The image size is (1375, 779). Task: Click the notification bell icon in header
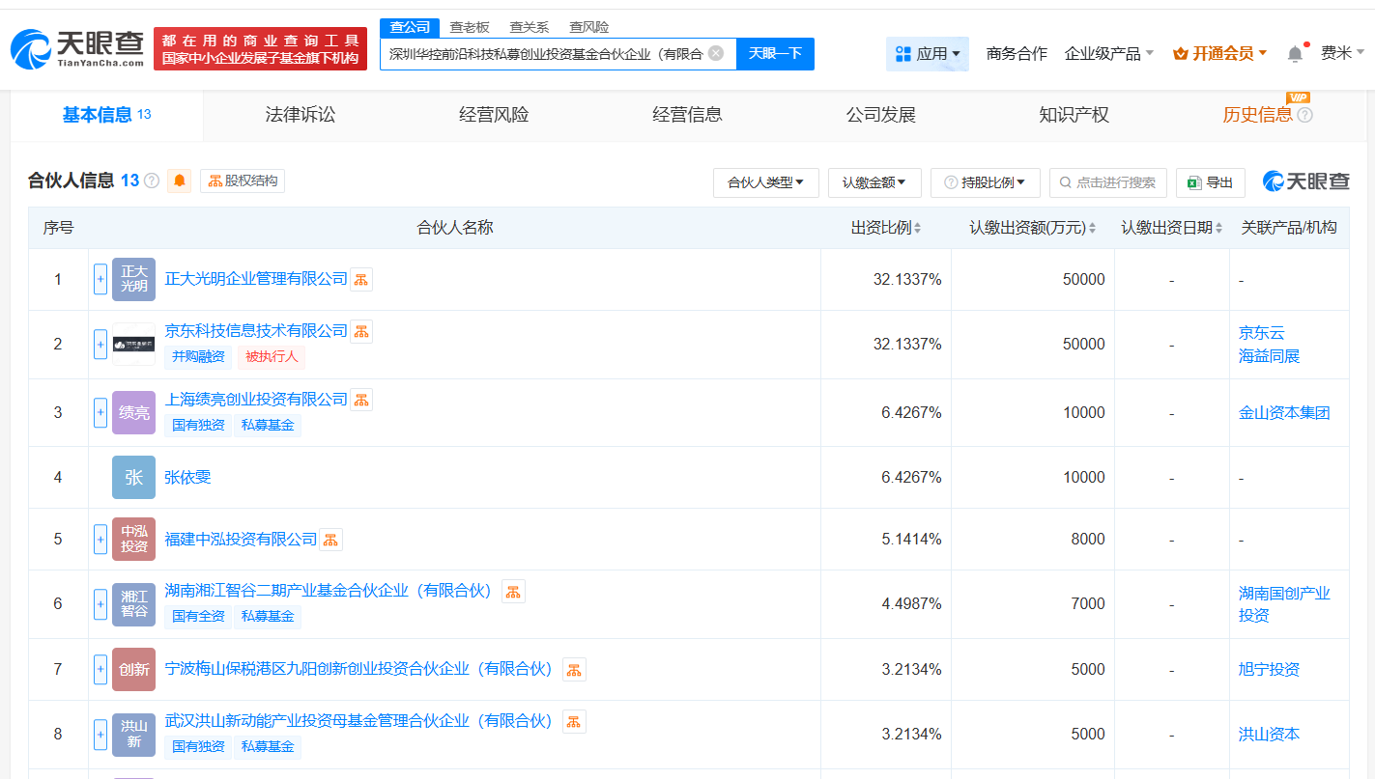[x=1295, y=54]
